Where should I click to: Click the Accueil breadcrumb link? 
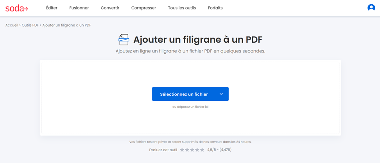click(x=12, y=25)
